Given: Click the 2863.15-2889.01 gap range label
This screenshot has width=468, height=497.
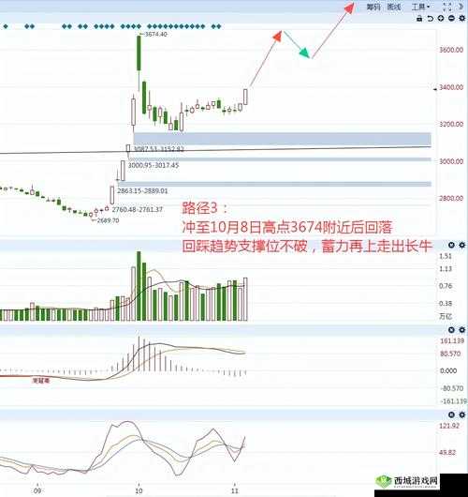Looking at the screenshot, I should click(x=142, y=191).
